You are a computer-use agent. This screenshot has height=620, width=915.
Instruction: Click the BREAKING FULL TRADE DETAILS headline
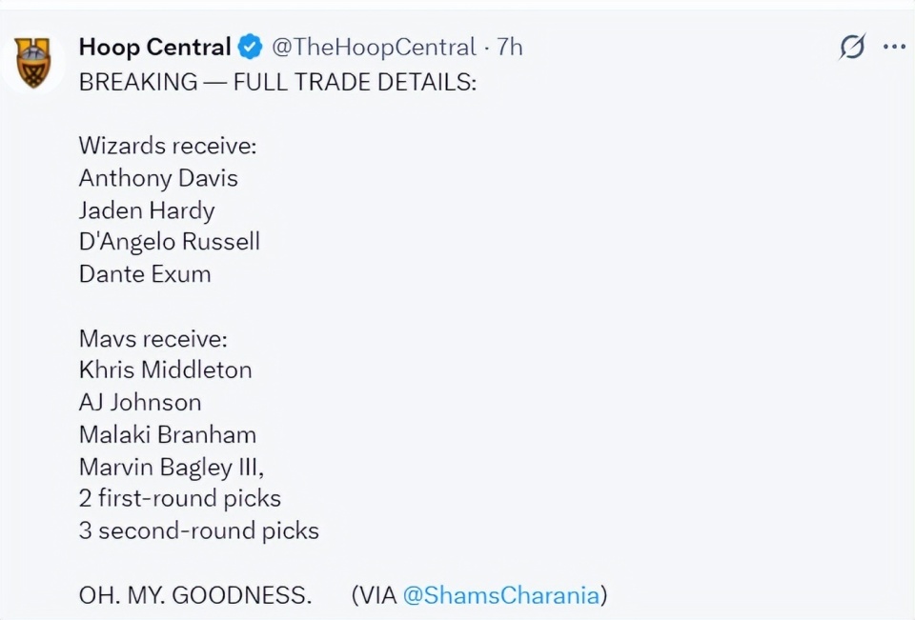[277, 82]
